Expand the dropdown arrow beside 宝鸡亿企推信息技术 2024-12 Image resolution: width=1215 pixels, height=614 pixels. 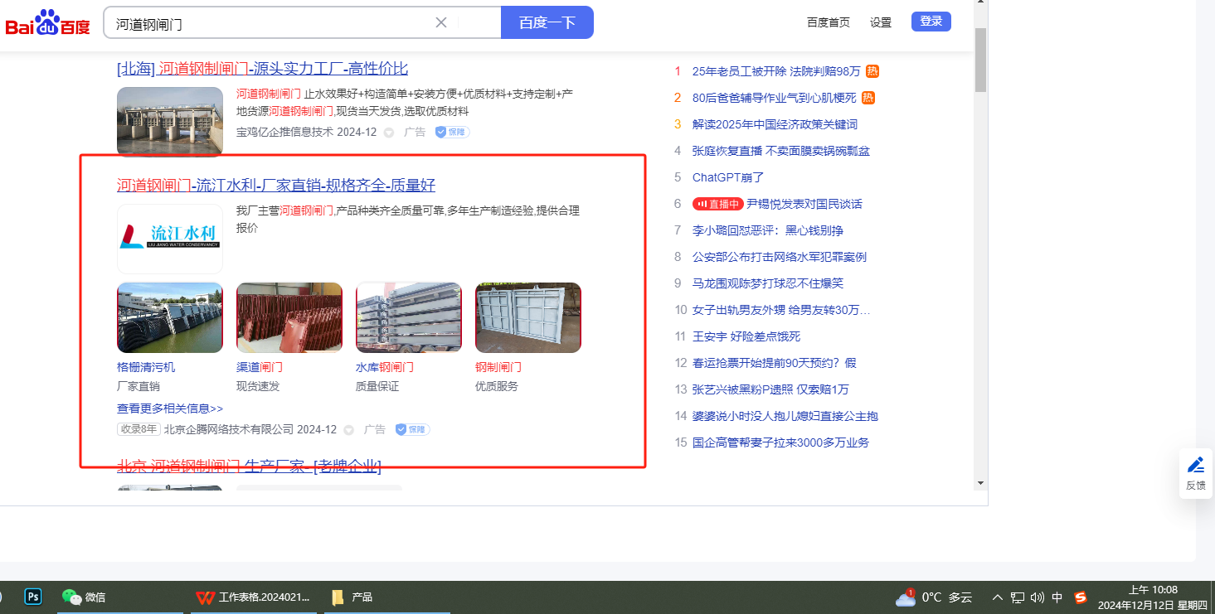(388, 133)
